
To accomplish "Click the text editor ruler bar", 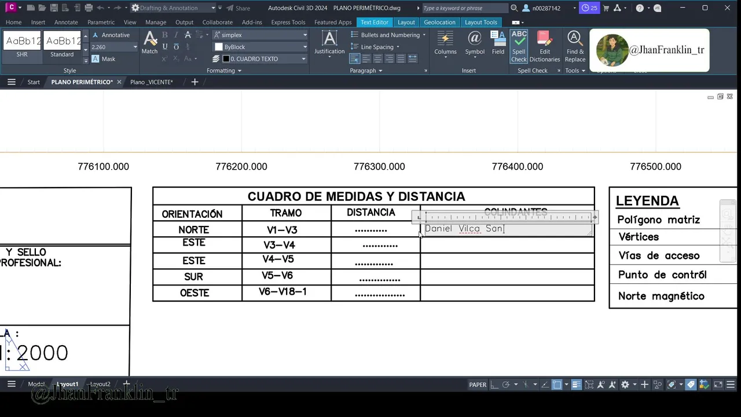I will [508, 218].
